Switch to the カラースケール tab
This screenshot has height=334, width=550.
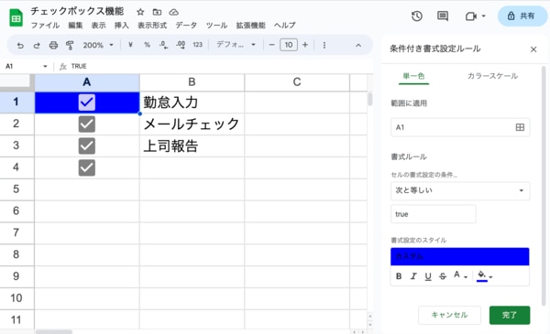click(x=492, y=76)
